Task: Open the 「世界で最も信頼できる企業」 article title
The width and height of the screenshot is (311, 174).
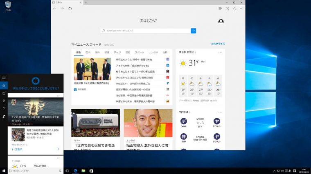Action: (95, 147)
